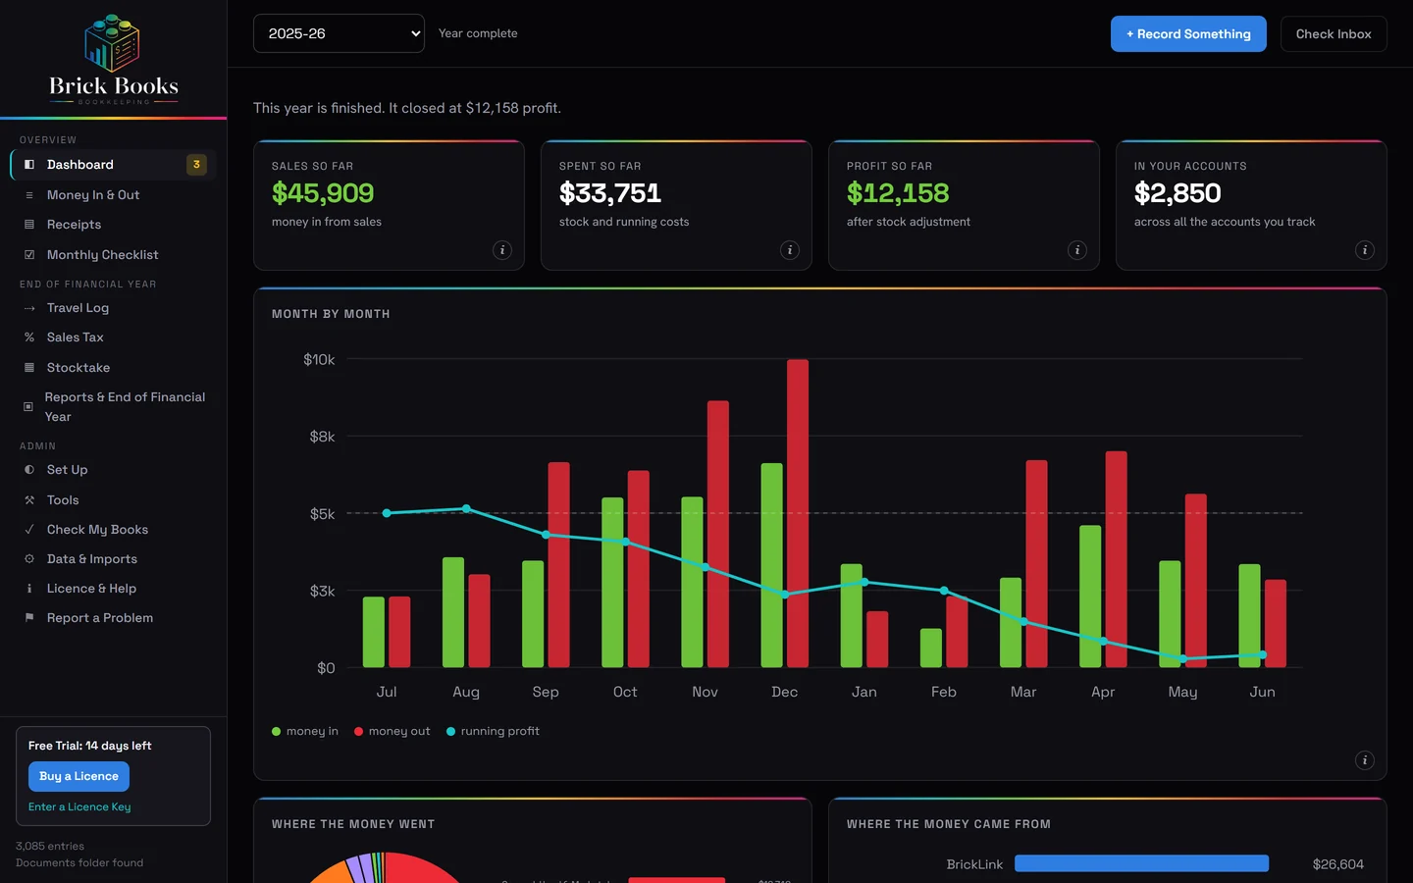Screen dimensions: 1413x883
Task: Open the Monthly Checklist page
Action: pyautogui.click(x=113, y=255)
